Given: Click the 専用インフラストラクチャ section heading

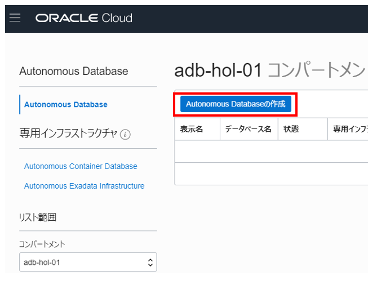Looking at the screenshot, I should tap(68, 134).
